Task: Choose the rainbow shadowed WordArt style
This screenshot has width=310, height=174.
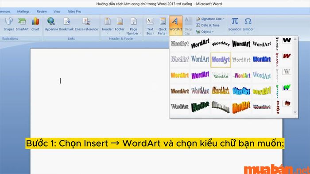Action: 241,75
